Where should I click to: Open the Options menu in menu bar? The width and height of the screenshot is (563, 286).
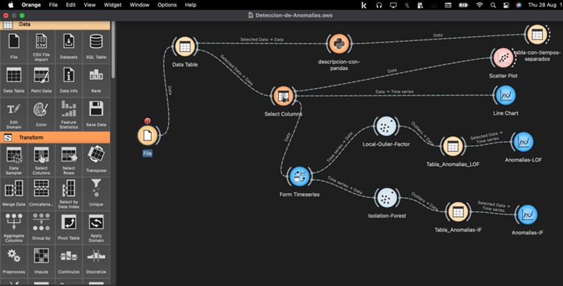(x=167, y=5)
